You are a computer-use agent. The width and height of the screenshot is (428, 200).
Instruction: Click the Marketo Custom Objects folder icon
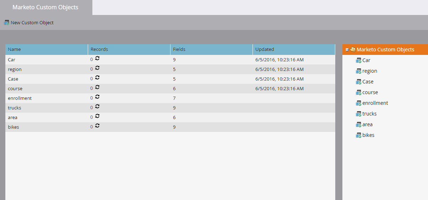click(353, 50)
